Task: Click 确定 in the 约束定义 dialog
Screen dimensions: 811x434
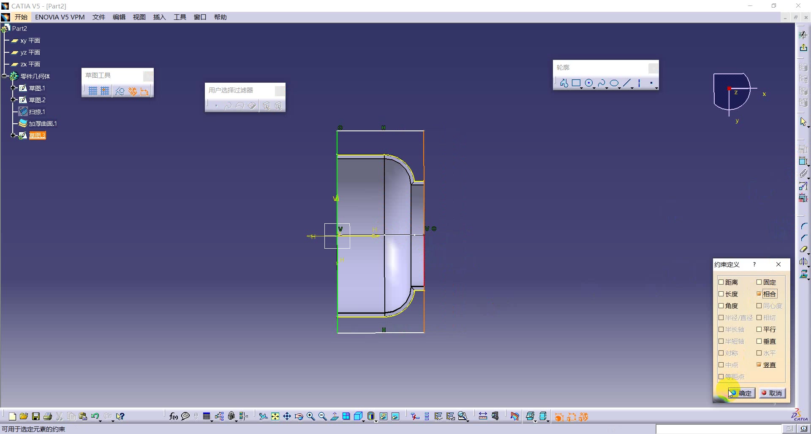Action: coord(741,393)
